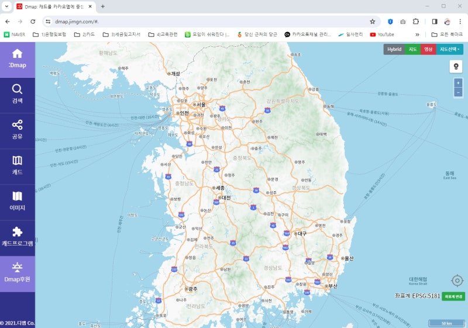Open the 1)은행및보험 bookmark folder
Screen dimensions: 468x328
[x=49, y=34]
